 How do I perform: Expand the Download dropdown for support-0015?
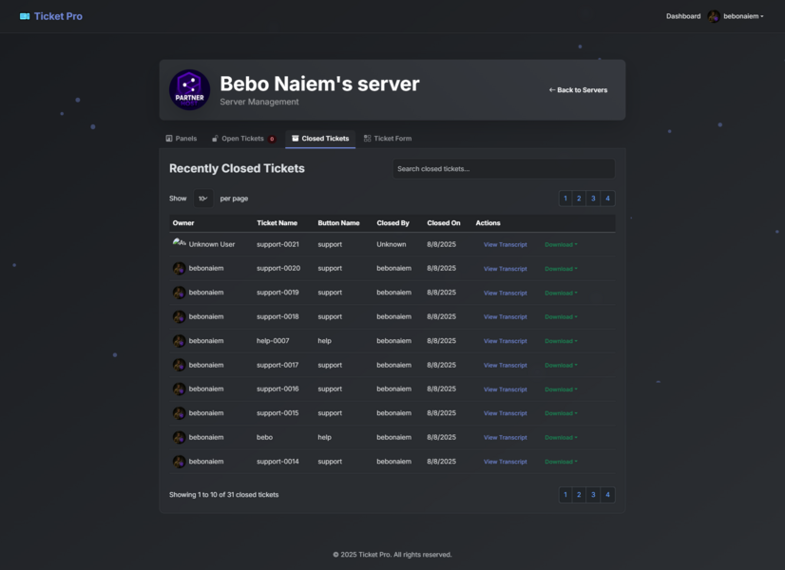561,413
